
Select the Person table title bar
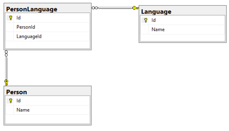coord(48,92)
